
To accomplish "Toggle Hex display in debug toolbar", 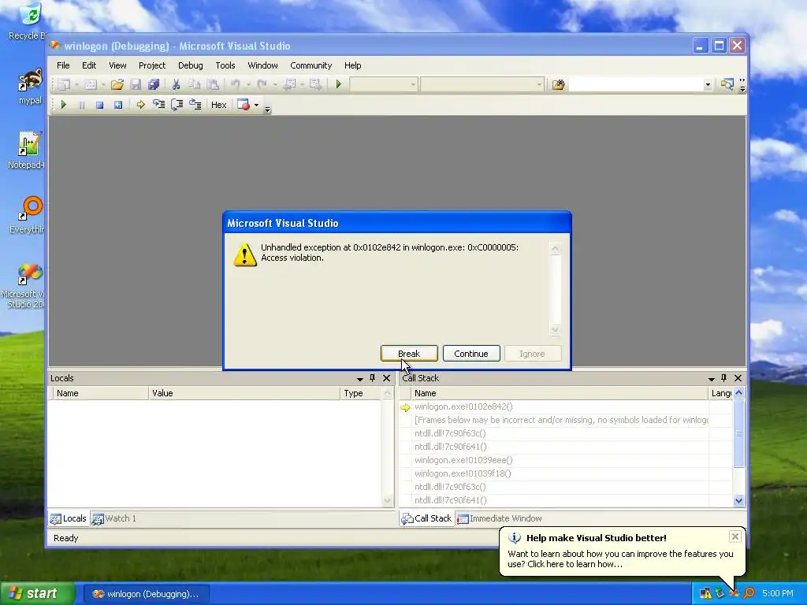I will 219,105.
